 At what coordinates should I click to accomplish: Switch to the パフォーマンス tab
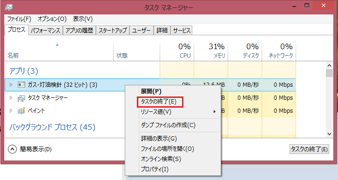[x=46, y=31]
